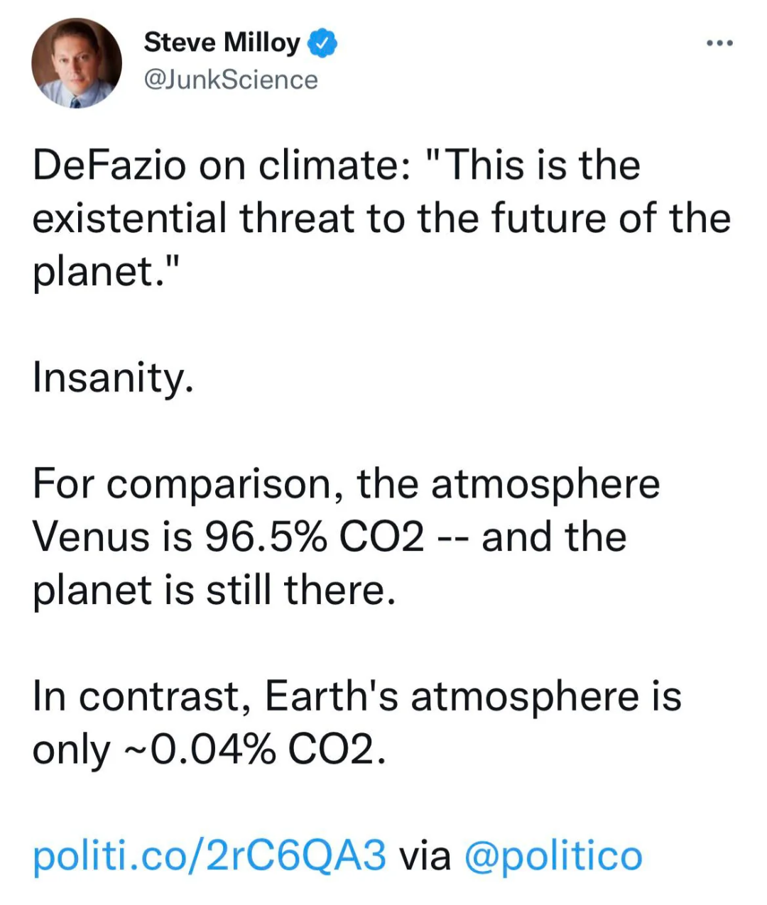767x905 pixels.
Task: Click the word "Insanity."
Action: (x=113, y=377)
